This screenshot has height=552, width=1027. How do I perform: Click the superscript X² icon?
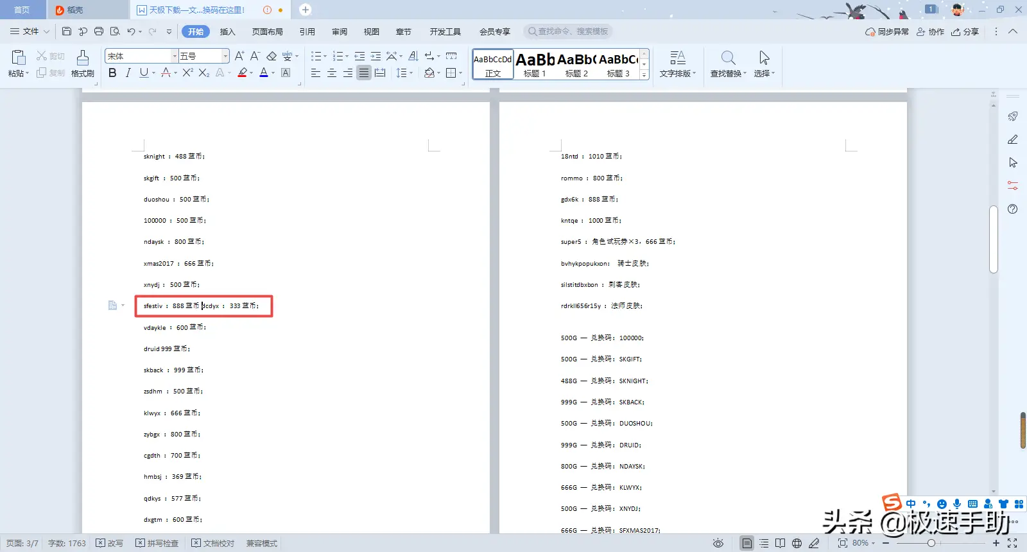coord(187,73)
